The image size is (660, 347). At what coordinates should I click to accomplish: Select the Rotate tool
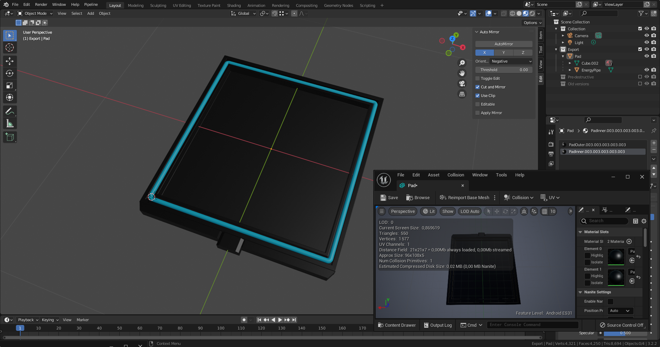[x=10, y=73]
